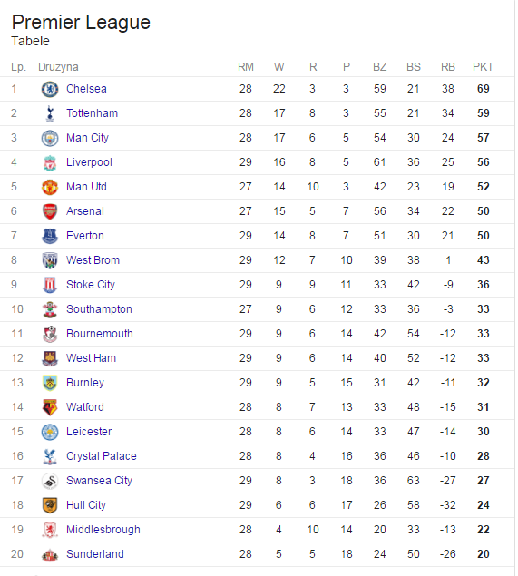Click the Watford club crest icon

pyautogui.click(x=50, y=407)
